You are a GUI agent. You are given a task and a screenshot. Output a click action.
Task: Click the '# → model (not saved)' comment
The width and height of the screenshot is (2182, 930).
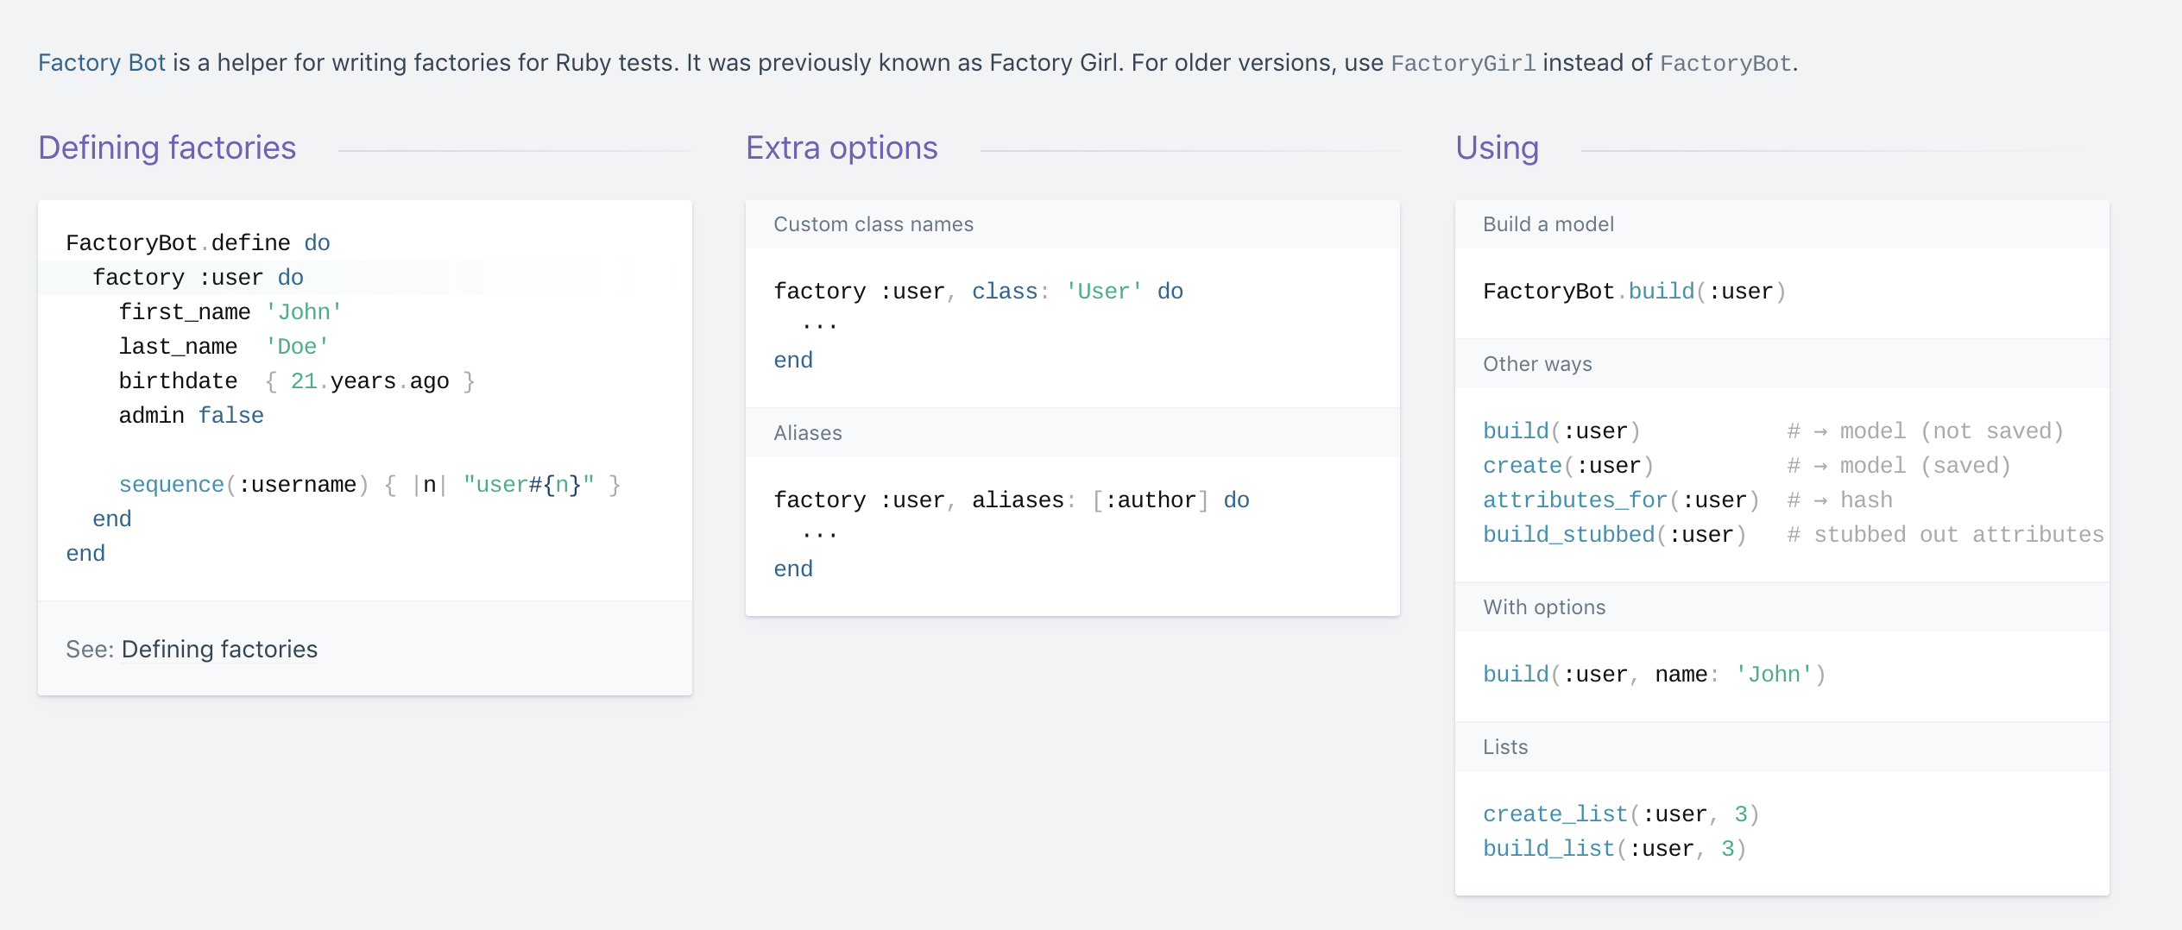[x=1925, y=431]
